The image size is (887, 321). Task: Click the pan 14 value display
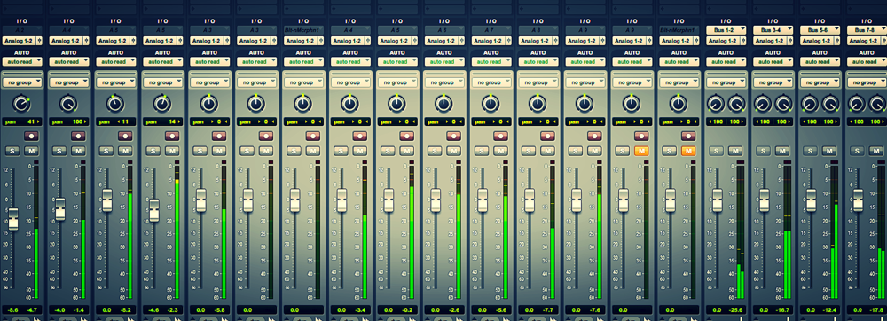(x=162, y=121)
